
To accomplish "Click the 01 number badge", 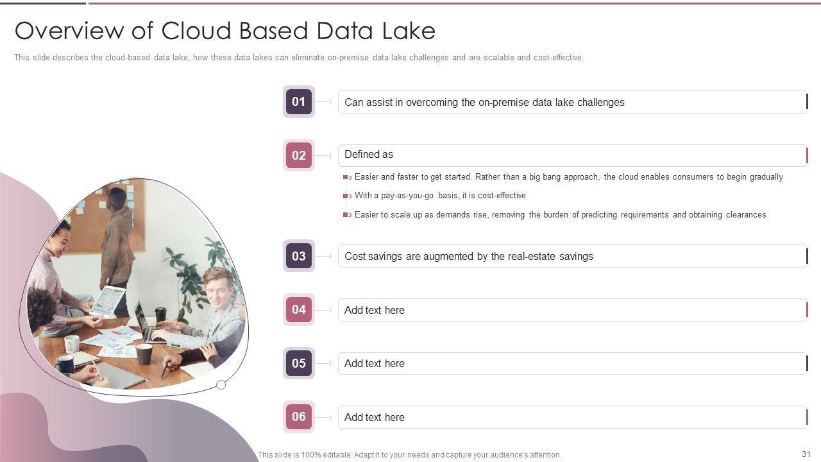I will pos(299,101).
